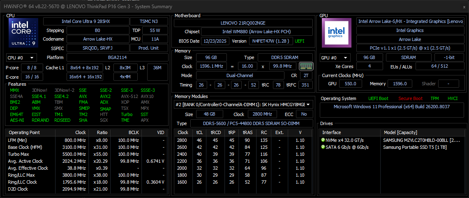This screenshot has height=198, width=469.
Task: Close the System Summary window
Action: coord(461,7)
